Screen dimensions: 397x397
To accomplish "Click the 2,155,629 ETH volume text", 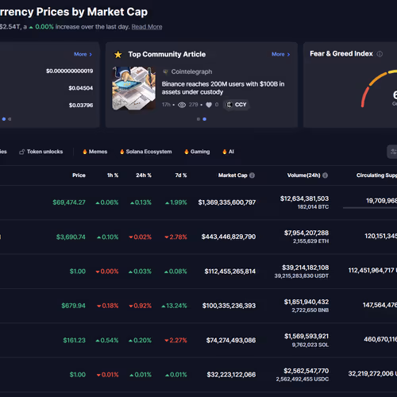I will 310,241.
